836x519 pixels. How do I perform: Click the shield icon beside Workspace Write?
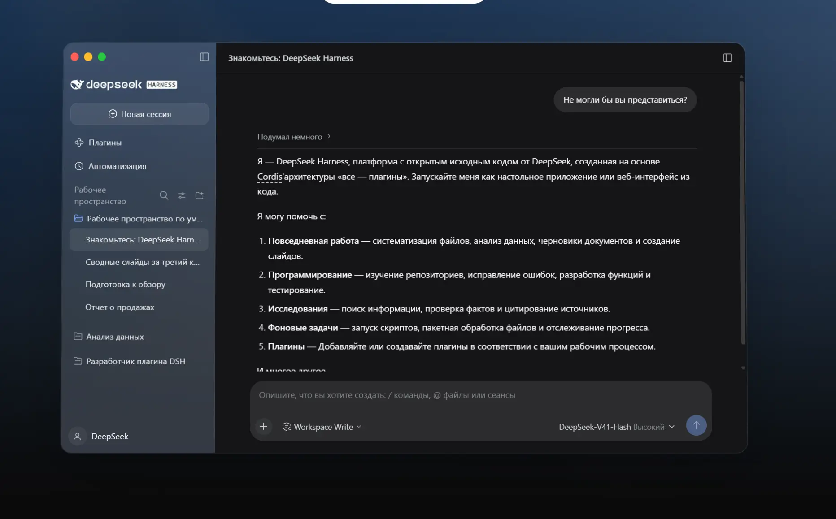pyautogui.click(x=286, y=427)
